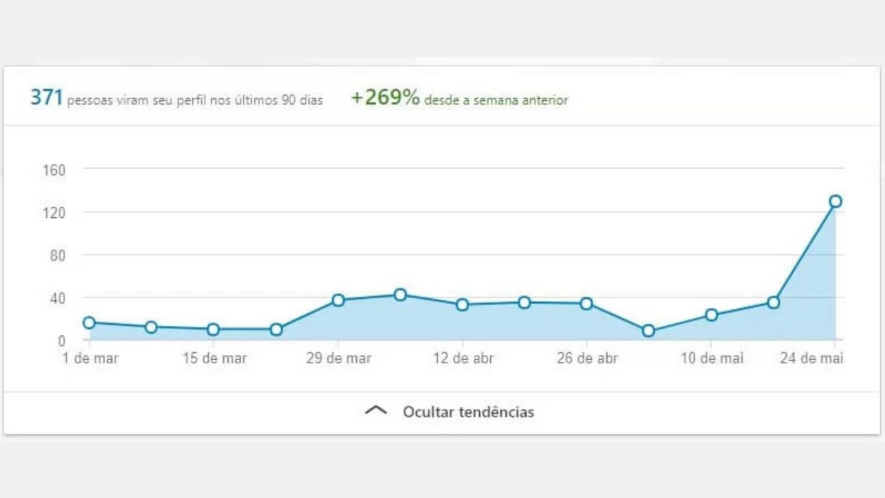885x498 pixels.
Task: Select the data point at 29 de mar
Action: tap(338, 300)
